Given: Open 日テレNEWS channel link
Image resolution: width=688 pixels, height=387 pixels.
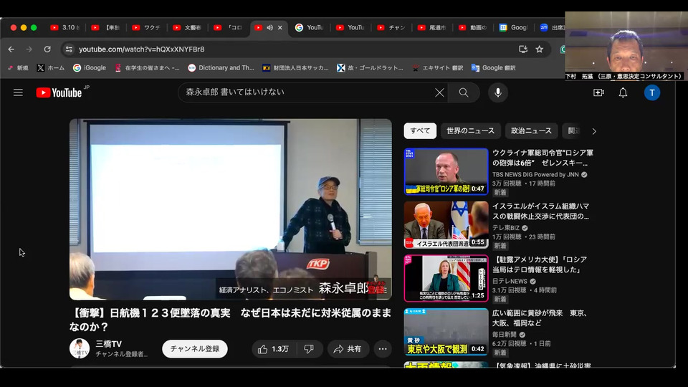Looking at the screenshot, I should (x=510, y=281).
